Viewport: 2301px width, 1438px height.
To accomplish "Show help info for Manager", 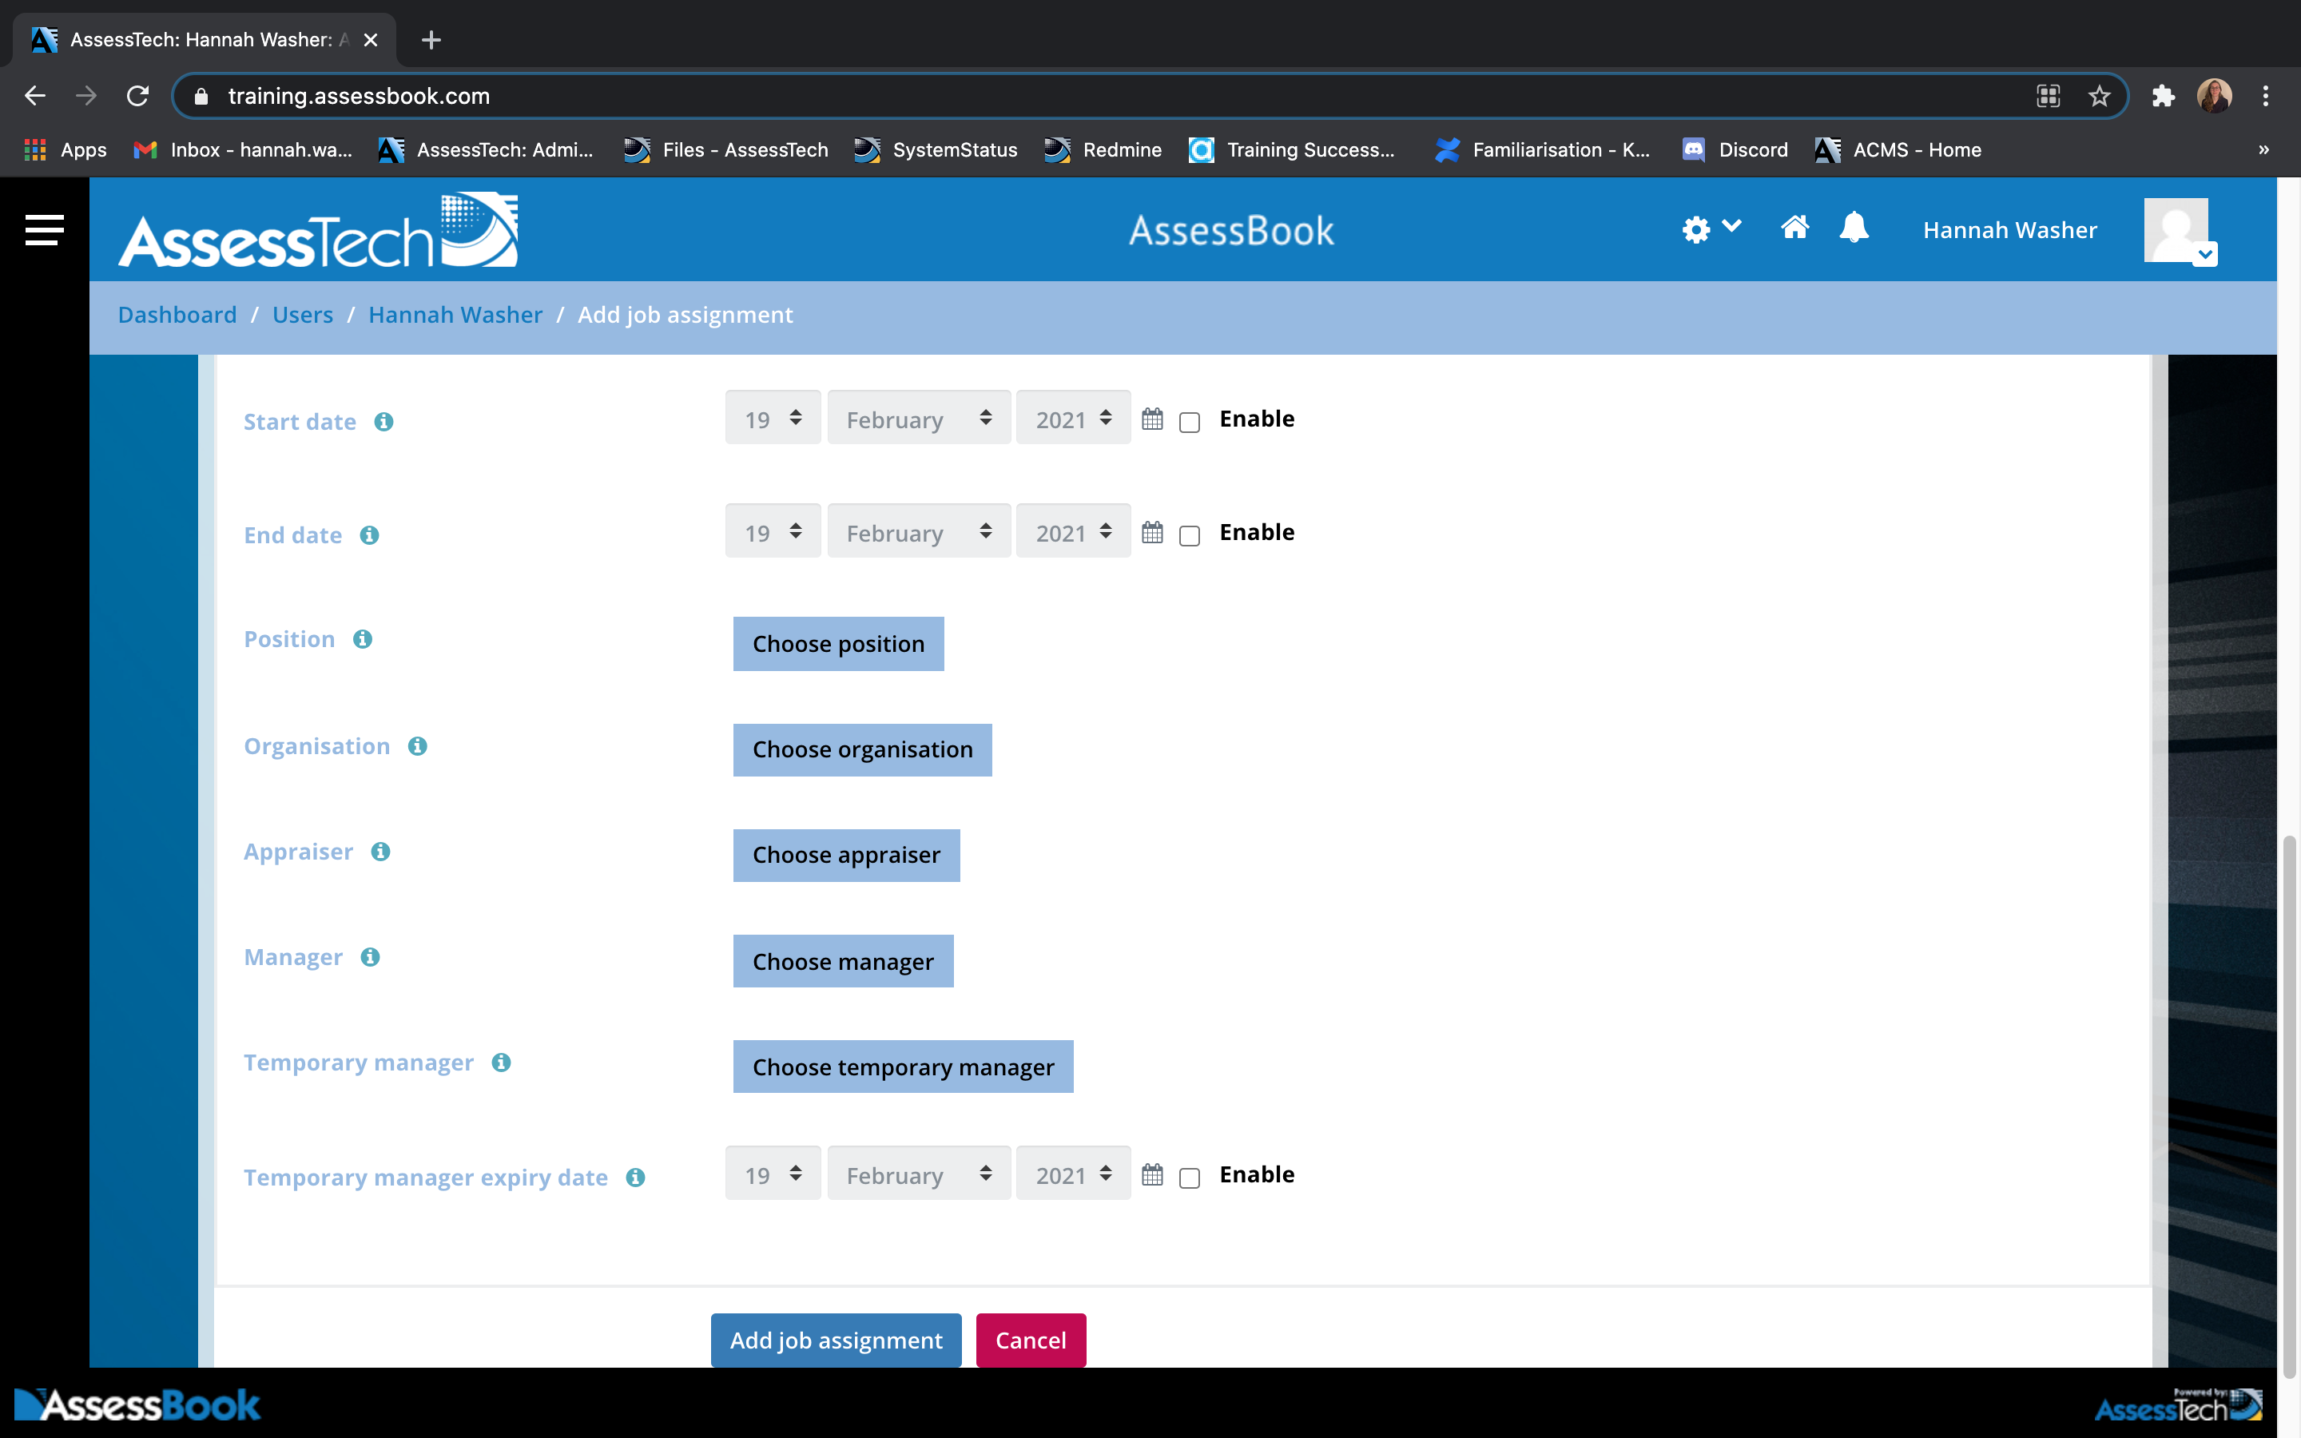I will 370,958.
